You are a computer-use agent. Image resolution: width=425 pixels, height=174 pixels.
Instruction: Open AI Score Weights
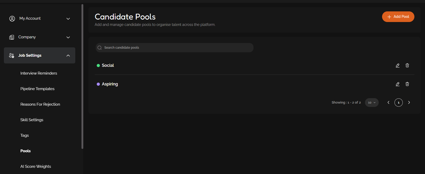(x=36, y=166)
